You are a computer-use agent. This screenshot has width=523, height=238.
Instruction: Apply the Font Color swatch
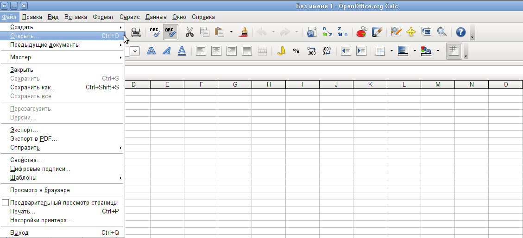pyautogui.click(x=426, y=51)
